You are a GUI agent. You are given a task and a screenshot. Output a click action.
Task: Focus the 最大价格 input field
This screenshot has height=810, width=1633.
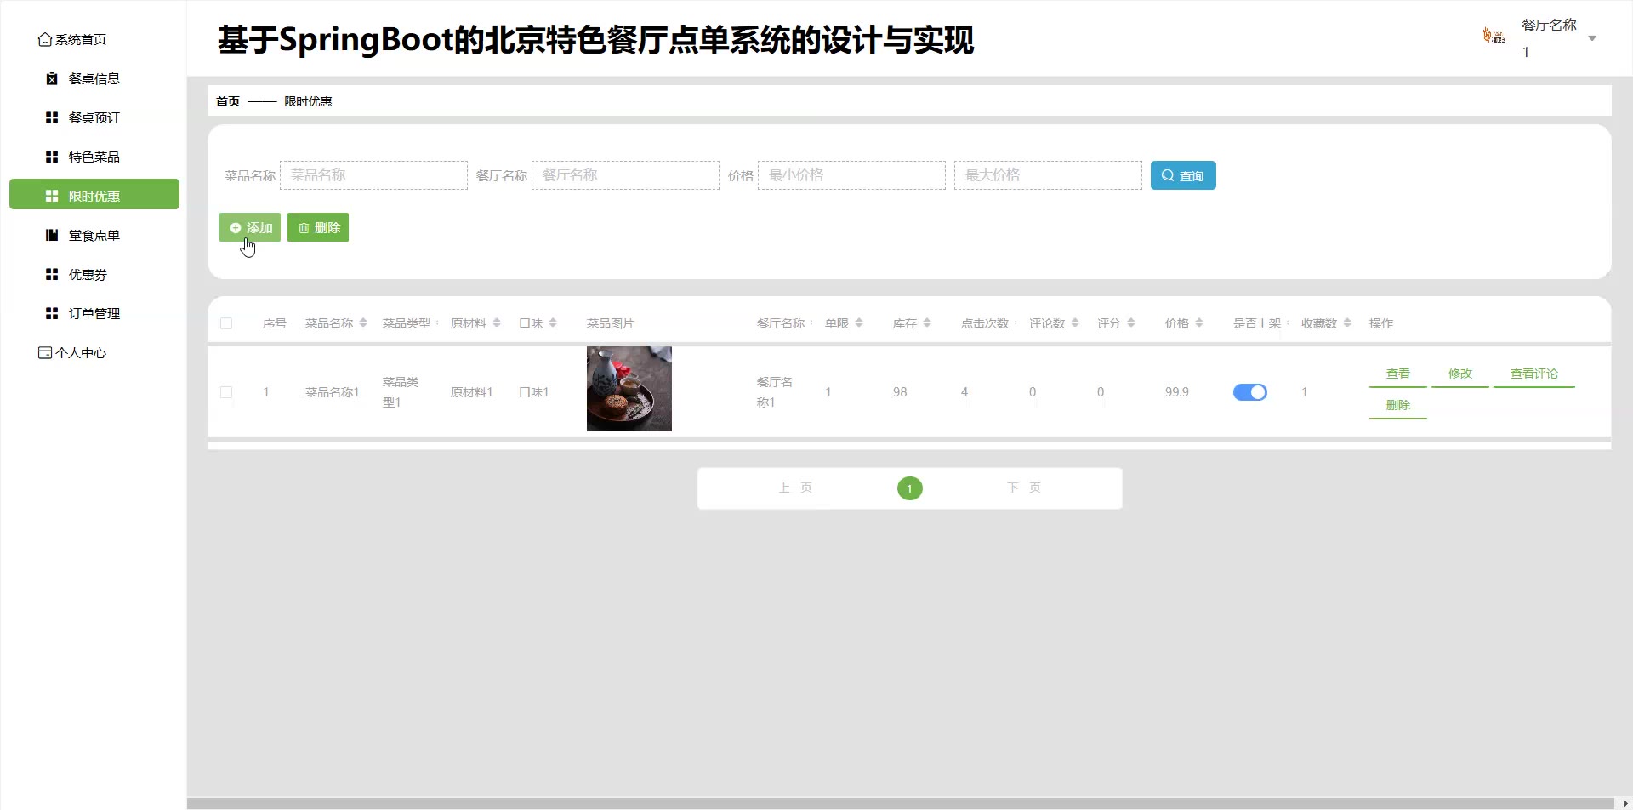pyautogui.click(x=1048, y=175)
